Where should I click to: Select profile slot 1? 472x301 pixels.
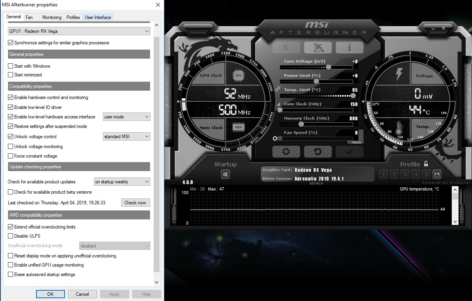[x=383, y=174]
